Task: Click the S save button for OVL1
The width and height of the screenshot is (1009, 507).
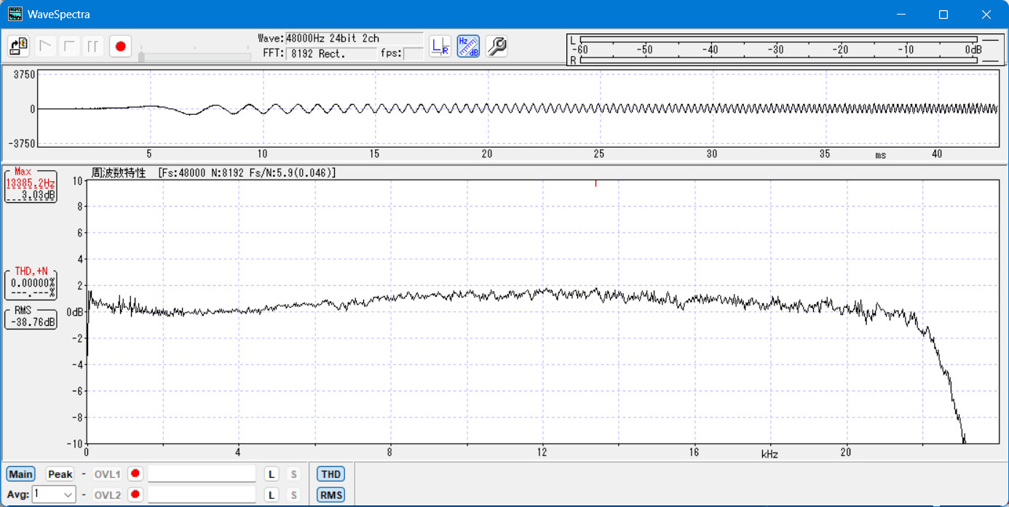Action: [293, 474]
